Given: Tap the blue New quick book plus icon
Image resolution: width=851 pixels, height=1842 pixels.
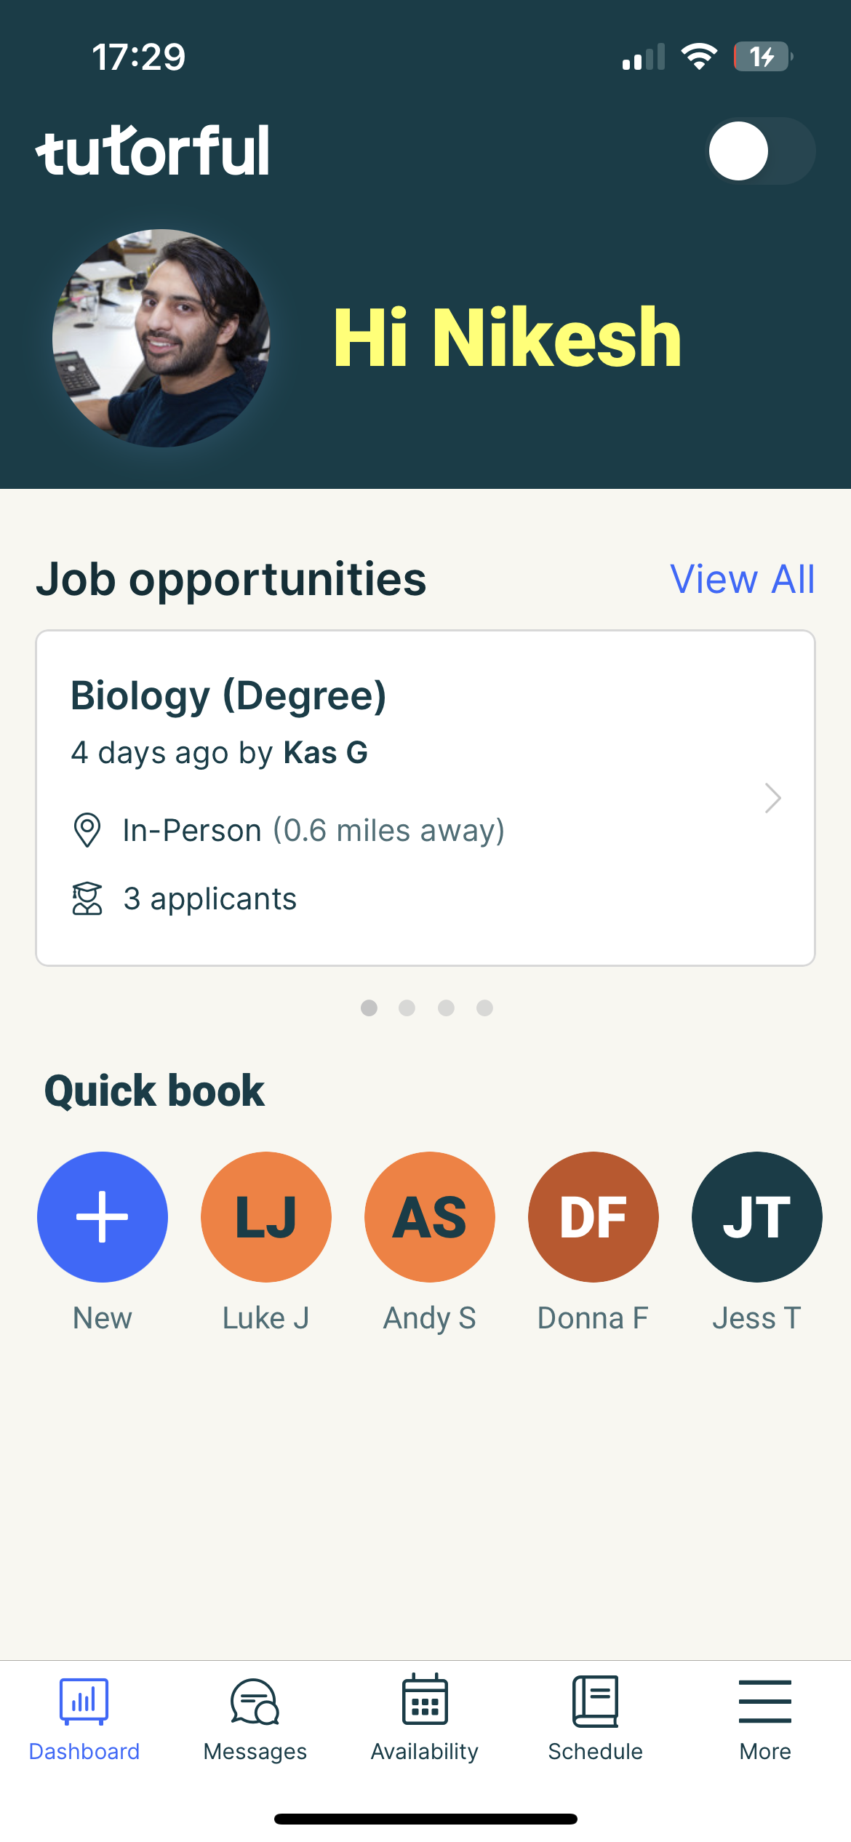Looking at the screenshot, I should click(103, 1216).
